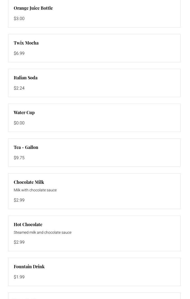This screenshot has height=299, width=190.
Task: Click the "Milk with chocolate sauce" description
Action: tap(35, 190)
